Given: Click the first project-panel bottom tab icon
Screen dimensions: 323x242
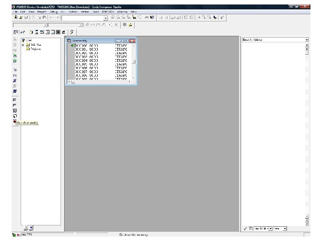Looking at the screenshot, I should pos(25,228).
